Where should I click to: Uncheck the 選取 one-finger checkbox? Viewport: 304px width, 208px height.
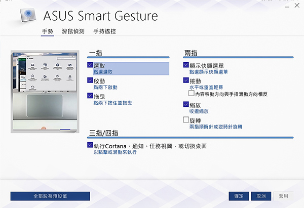pyautogui.click(x=90, y=65)
